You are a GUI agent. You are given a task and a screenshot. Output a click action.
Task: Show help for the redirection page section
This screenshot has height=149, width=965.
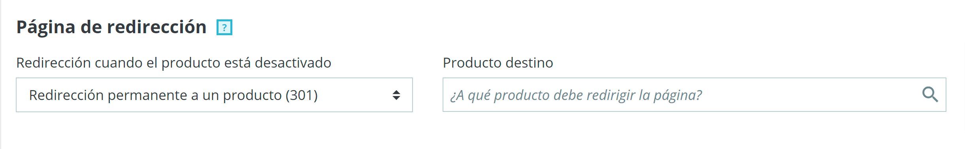pyautogui.click(x=224, y=28)
